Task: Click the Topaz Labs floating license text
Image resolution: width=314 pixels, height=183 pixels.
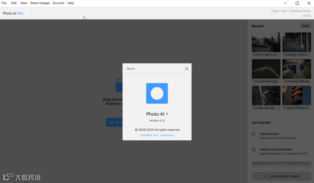Action: pos(290,11)
